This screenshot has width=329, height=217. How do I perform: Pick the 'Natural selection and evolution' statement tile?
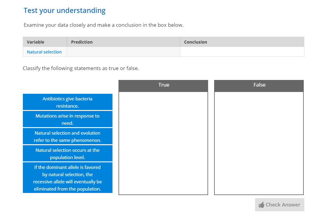[x=67, y=136]
